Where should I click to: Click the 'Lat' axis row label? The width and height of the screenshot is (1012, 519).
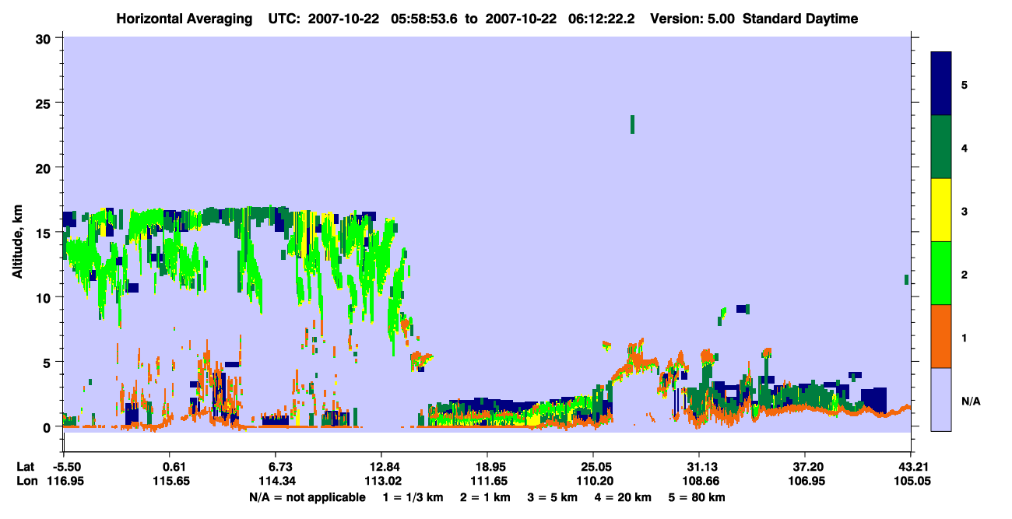[x=26, y=466]
